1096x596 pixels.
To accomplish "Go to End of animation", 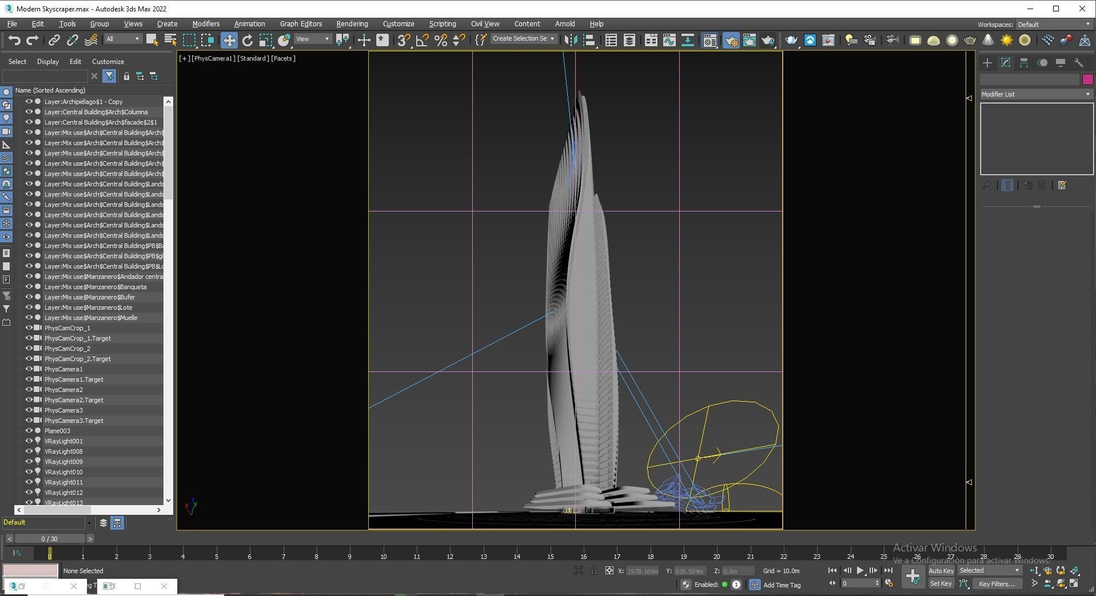I will pyautogui.click(x=888, y=570).
